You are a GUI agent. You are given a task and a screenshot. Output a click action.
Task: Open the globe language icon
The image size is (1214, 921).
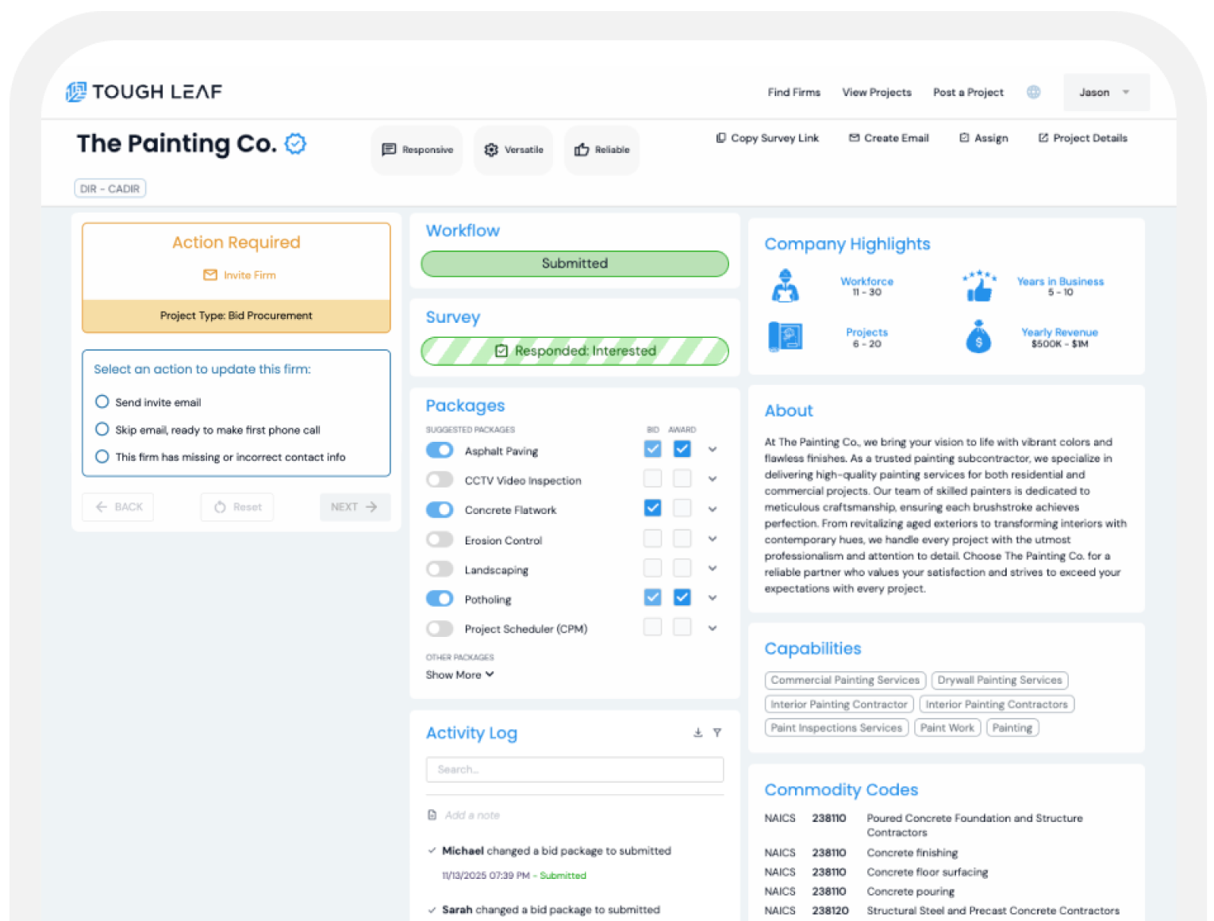1033,92
